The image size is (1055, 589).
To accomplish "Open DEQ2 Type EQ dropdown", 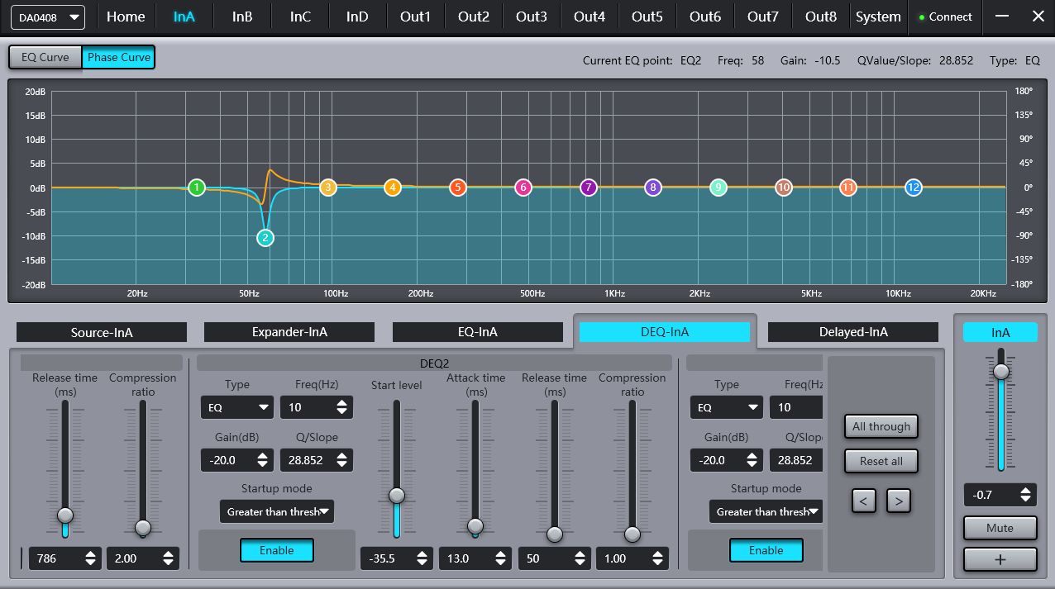I will (237, 407).
